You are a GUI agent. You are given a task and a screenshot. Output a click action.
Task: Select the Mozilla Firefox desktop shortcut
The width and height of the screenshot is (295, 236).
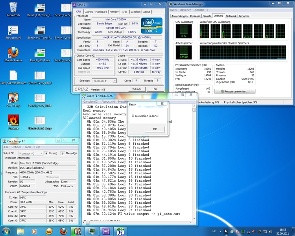coord(13,55)
